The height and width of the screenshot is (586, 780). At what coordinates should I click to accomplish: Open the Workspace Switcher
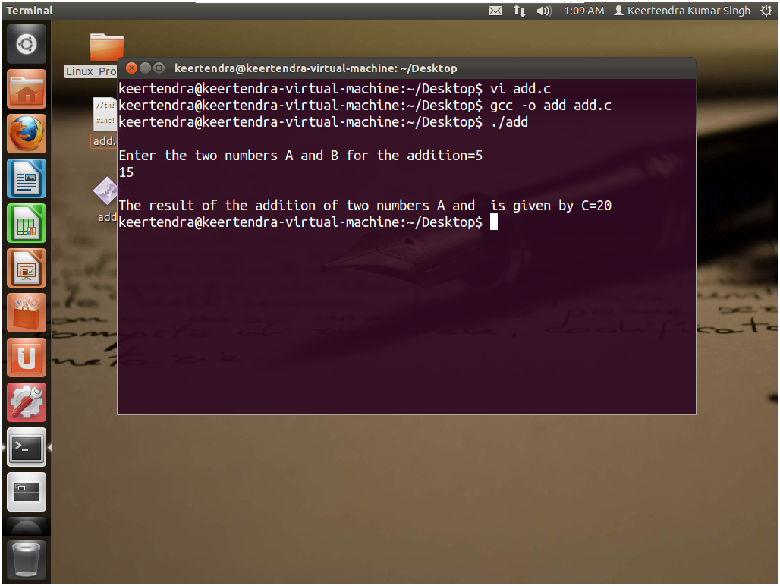point(27,492)
